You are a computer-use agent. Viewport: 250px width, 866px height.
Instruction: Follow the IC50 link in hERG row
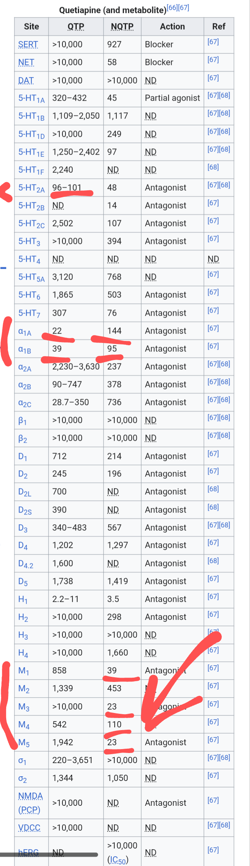click(117, 860)
